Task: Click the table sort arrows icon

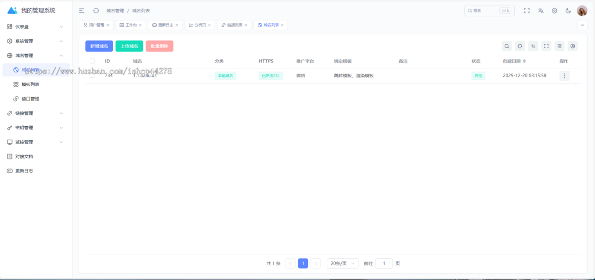Action: click(x=533, y=46)
